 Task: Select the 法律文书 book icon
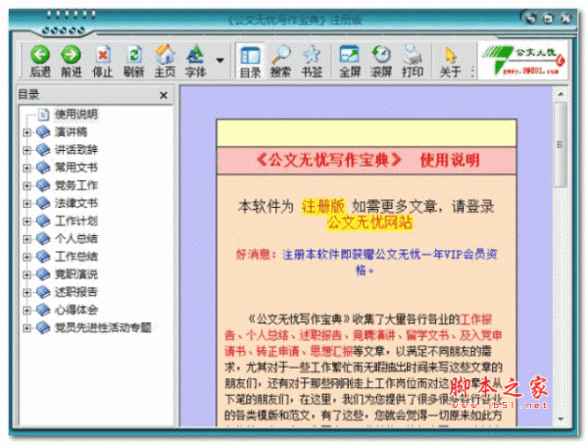[x=43, y=203]
